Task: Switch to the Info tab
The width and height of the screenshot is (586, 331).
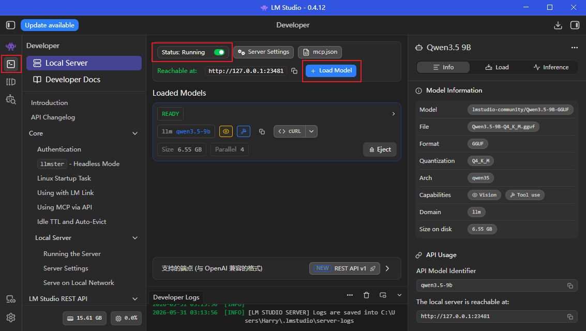Action: pyautogui.click(x=443, y=67)
